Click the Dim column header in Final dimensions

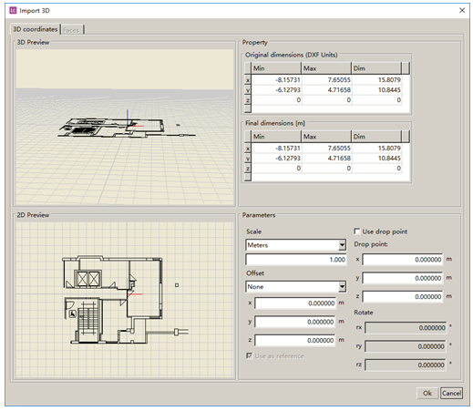pos(376,137)
